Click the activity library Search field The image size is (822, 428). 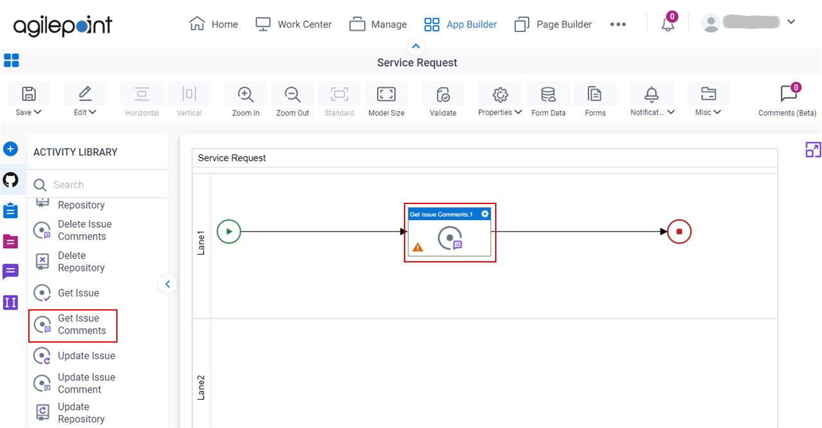pyautogui.click(x=96, y=185)
